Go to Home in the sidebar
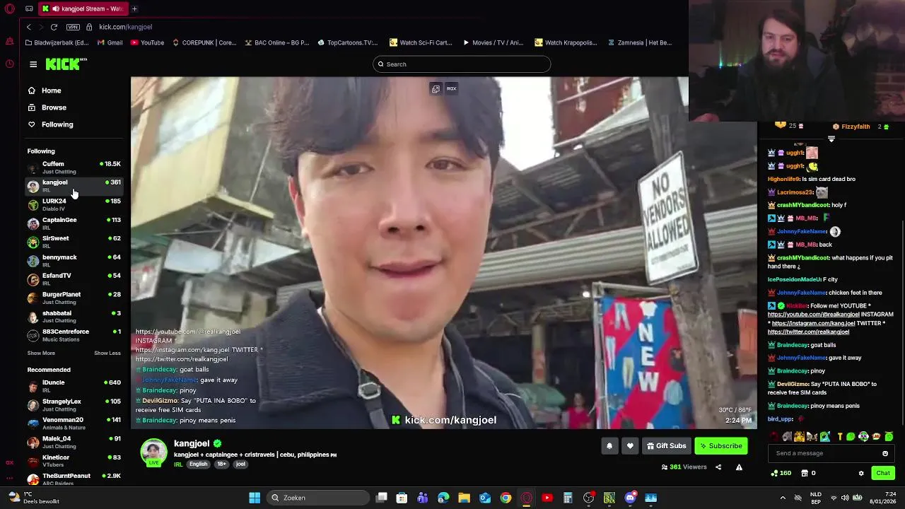The height and width of the screenshot is (509, 905). click(x=45, y=90)
